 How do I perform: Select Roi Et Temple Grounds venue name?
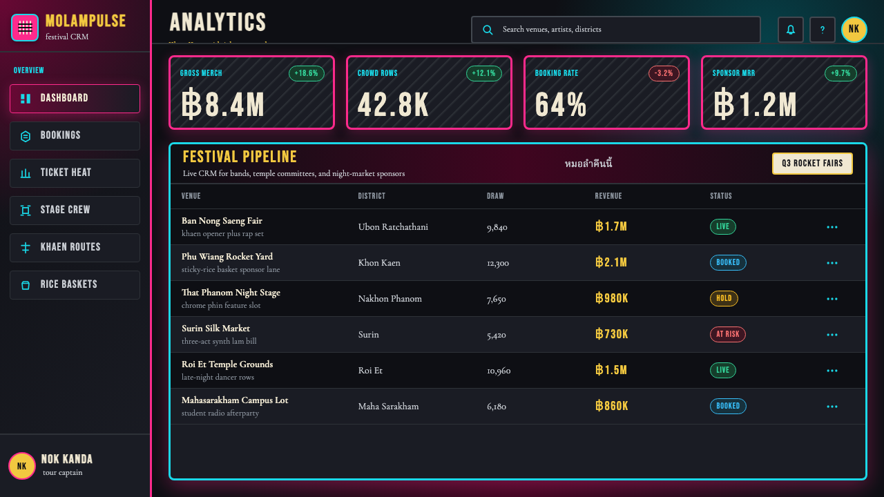227,364
